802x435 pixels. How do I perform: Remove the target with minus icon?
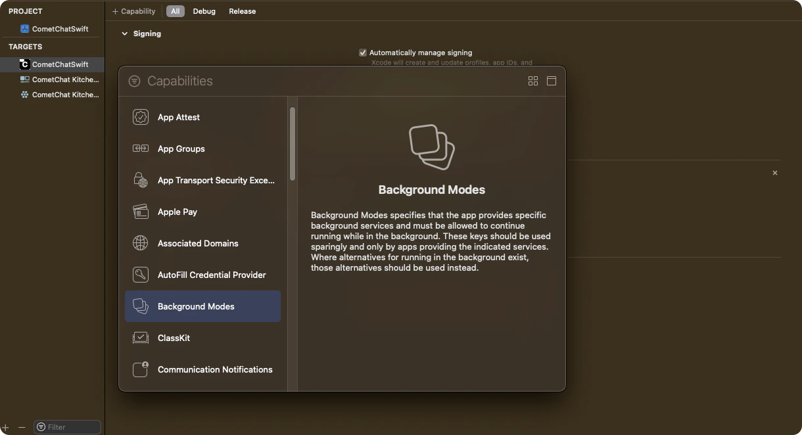(x=22, y=427)
